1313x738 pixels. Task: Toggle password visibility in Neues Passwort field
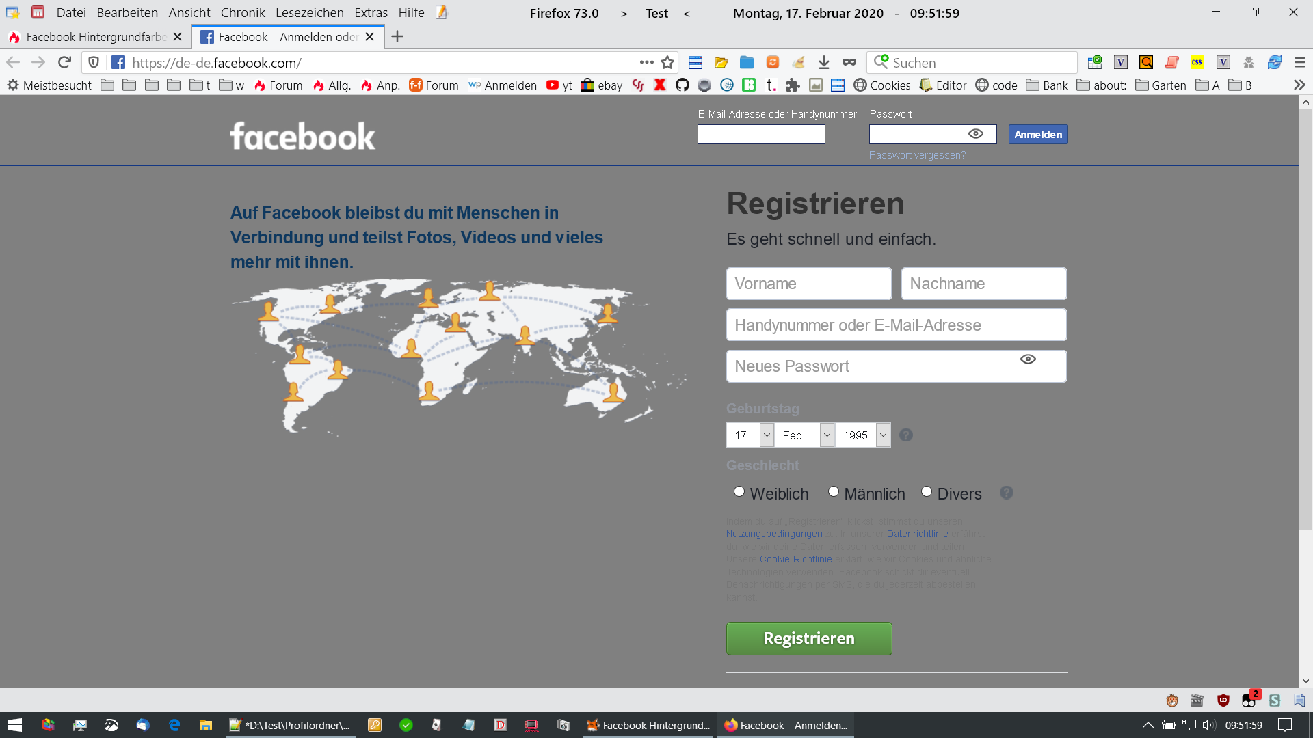point(1027,359)
